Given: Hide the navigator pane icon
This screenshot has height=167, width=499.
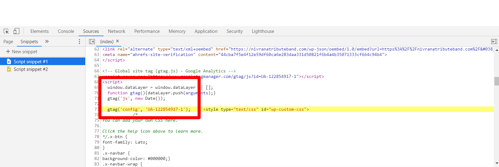Looking at the screenshot, I should [92, 41].
